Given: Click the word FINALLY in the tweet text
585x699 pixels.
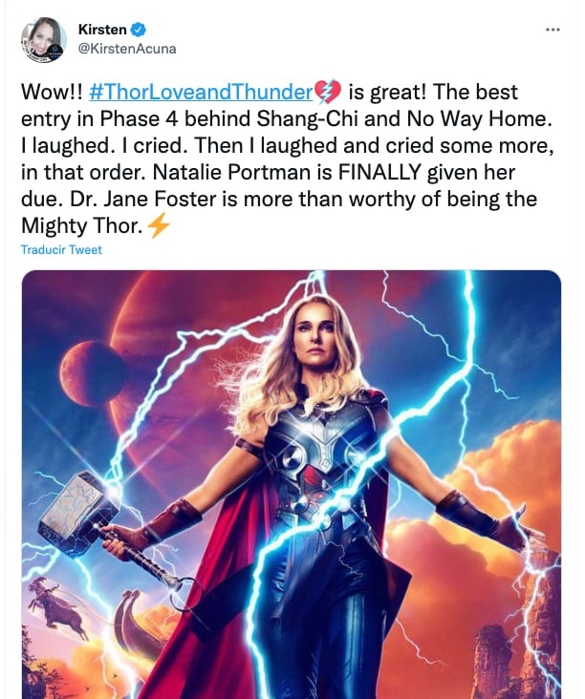Looking at the screenshot, I should coord(379,172).
